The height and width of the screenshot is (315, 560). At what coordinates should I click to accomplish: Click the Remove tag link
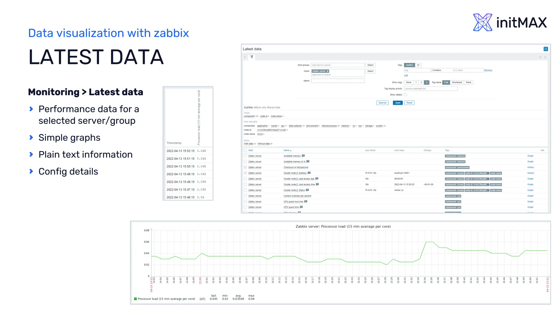(488, 70)
